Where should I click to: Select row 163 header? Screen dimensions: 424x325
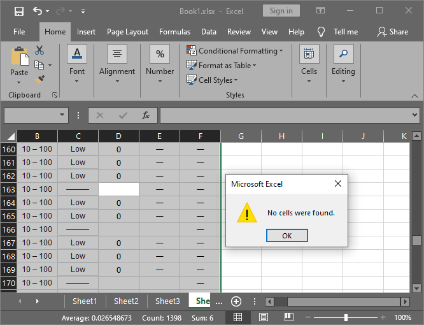(x=9, y=189)
